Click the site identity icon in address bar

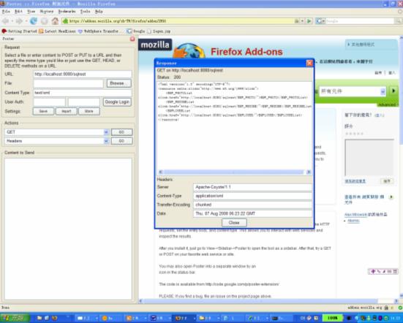coord(65,21)
